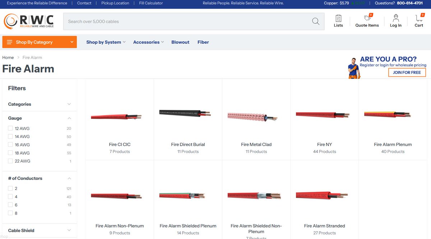Click the Fire Alarm Plenum category title
This screenshot has width=431, height=239.
coord(393,145)
